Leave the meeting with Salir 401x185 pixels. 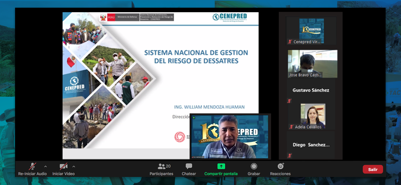pyautogui.click(x=373, y=169)
